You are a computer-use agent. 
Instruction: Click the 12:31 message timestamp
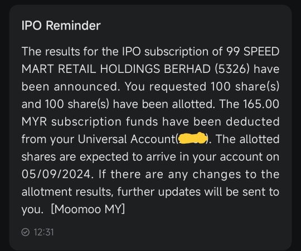pyautogui.click(x=43, y=232)
